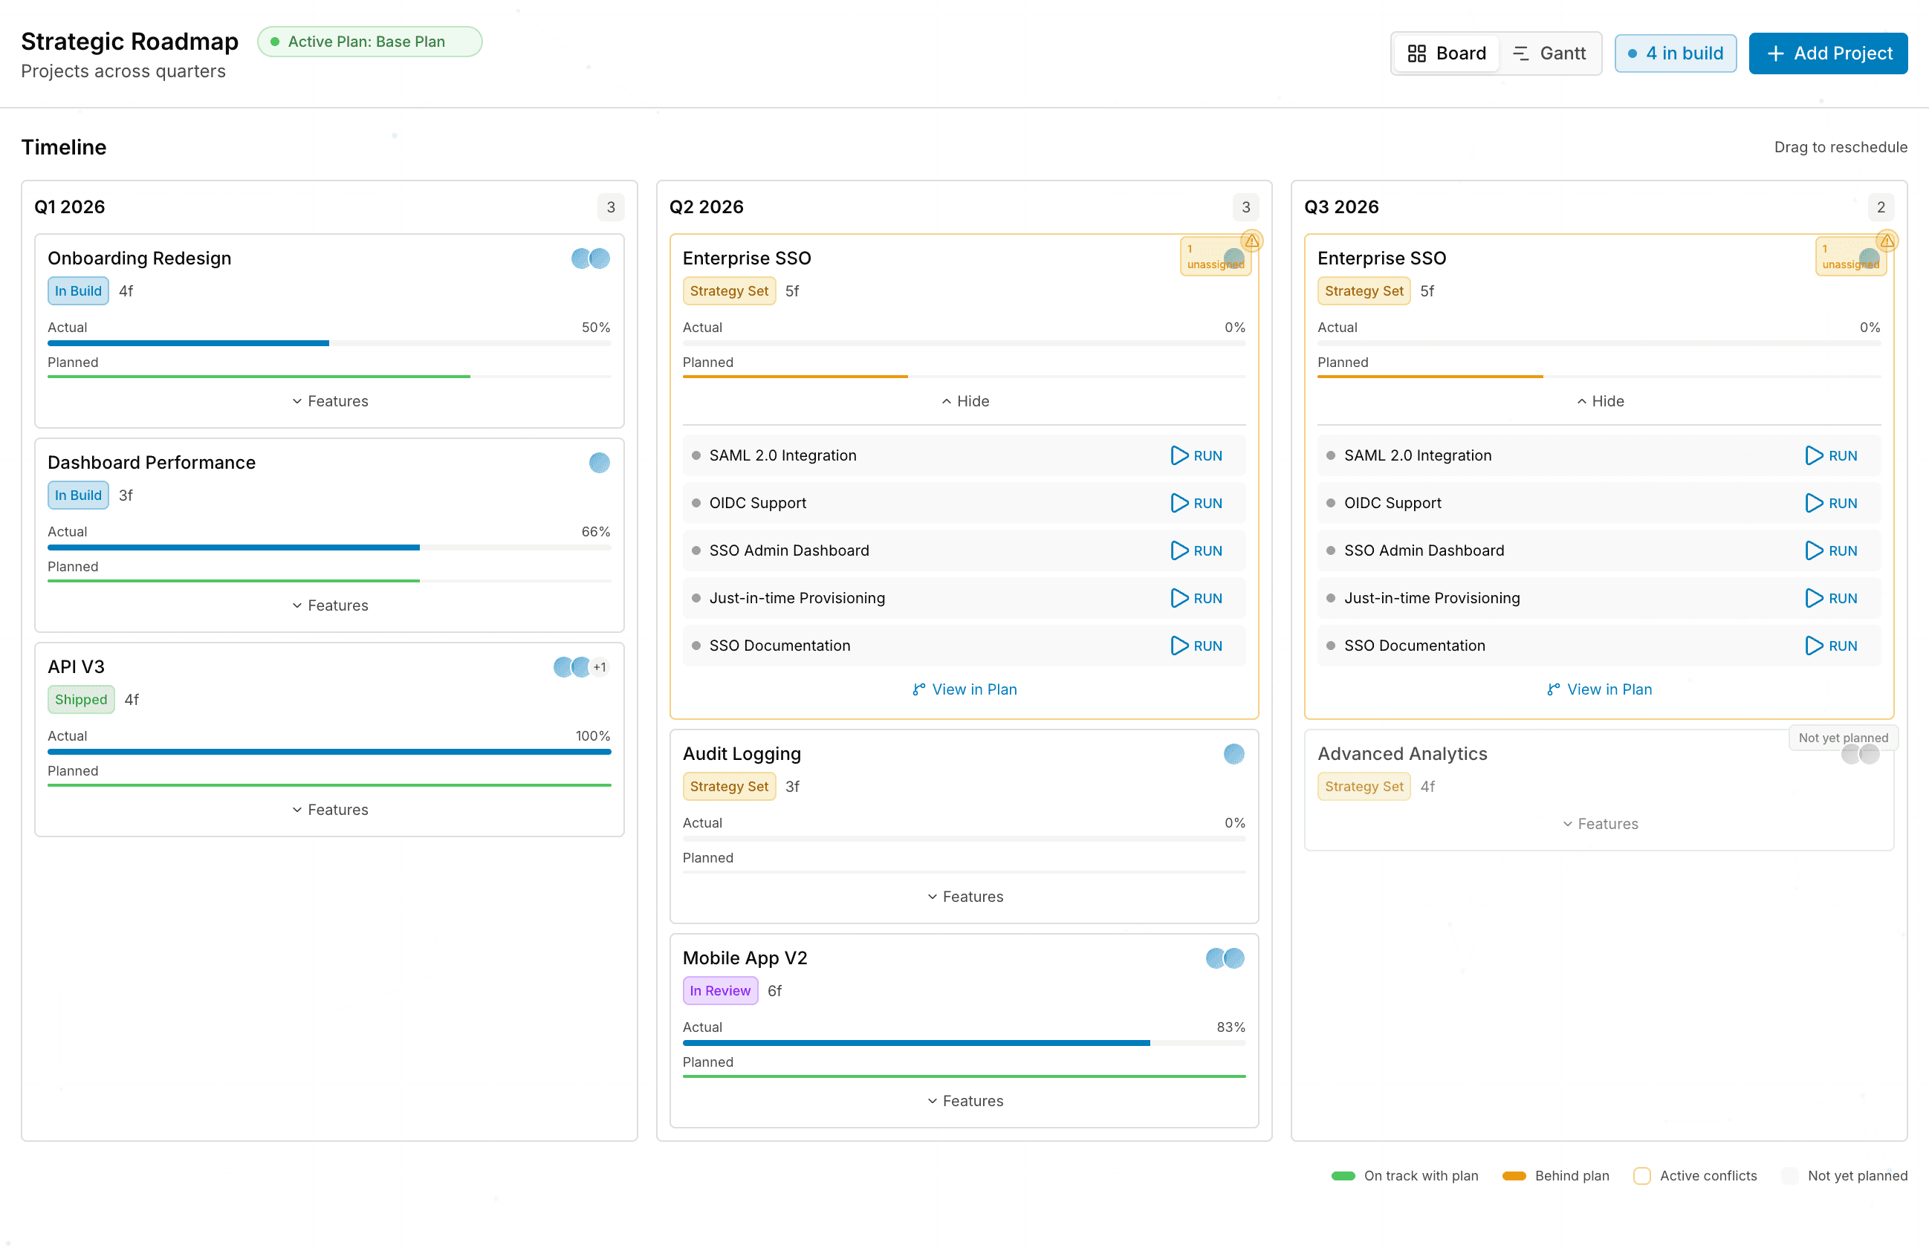Open View in Plan link in Q3 Enterprise SSO

click(x=1598, y=689)
